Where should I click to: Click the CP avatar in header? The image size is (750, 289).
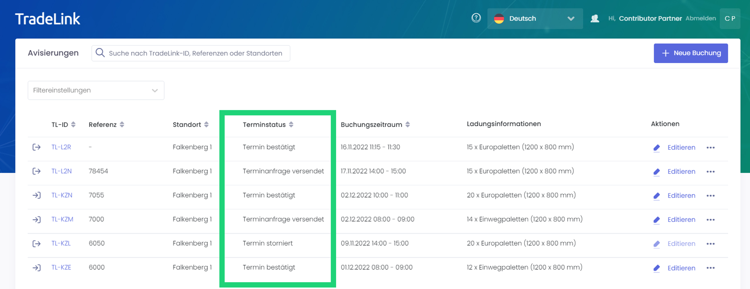730,18
